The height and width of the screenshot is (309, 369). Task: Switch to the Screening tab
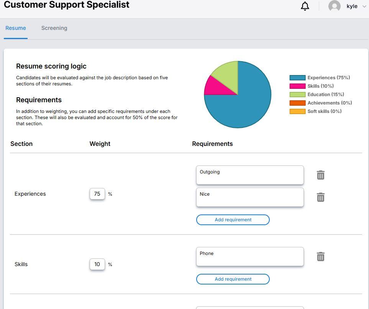coord(54,28)
